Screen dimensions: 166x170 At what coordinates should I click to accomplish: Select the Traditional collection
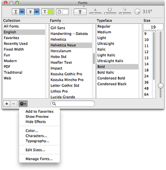24,73
